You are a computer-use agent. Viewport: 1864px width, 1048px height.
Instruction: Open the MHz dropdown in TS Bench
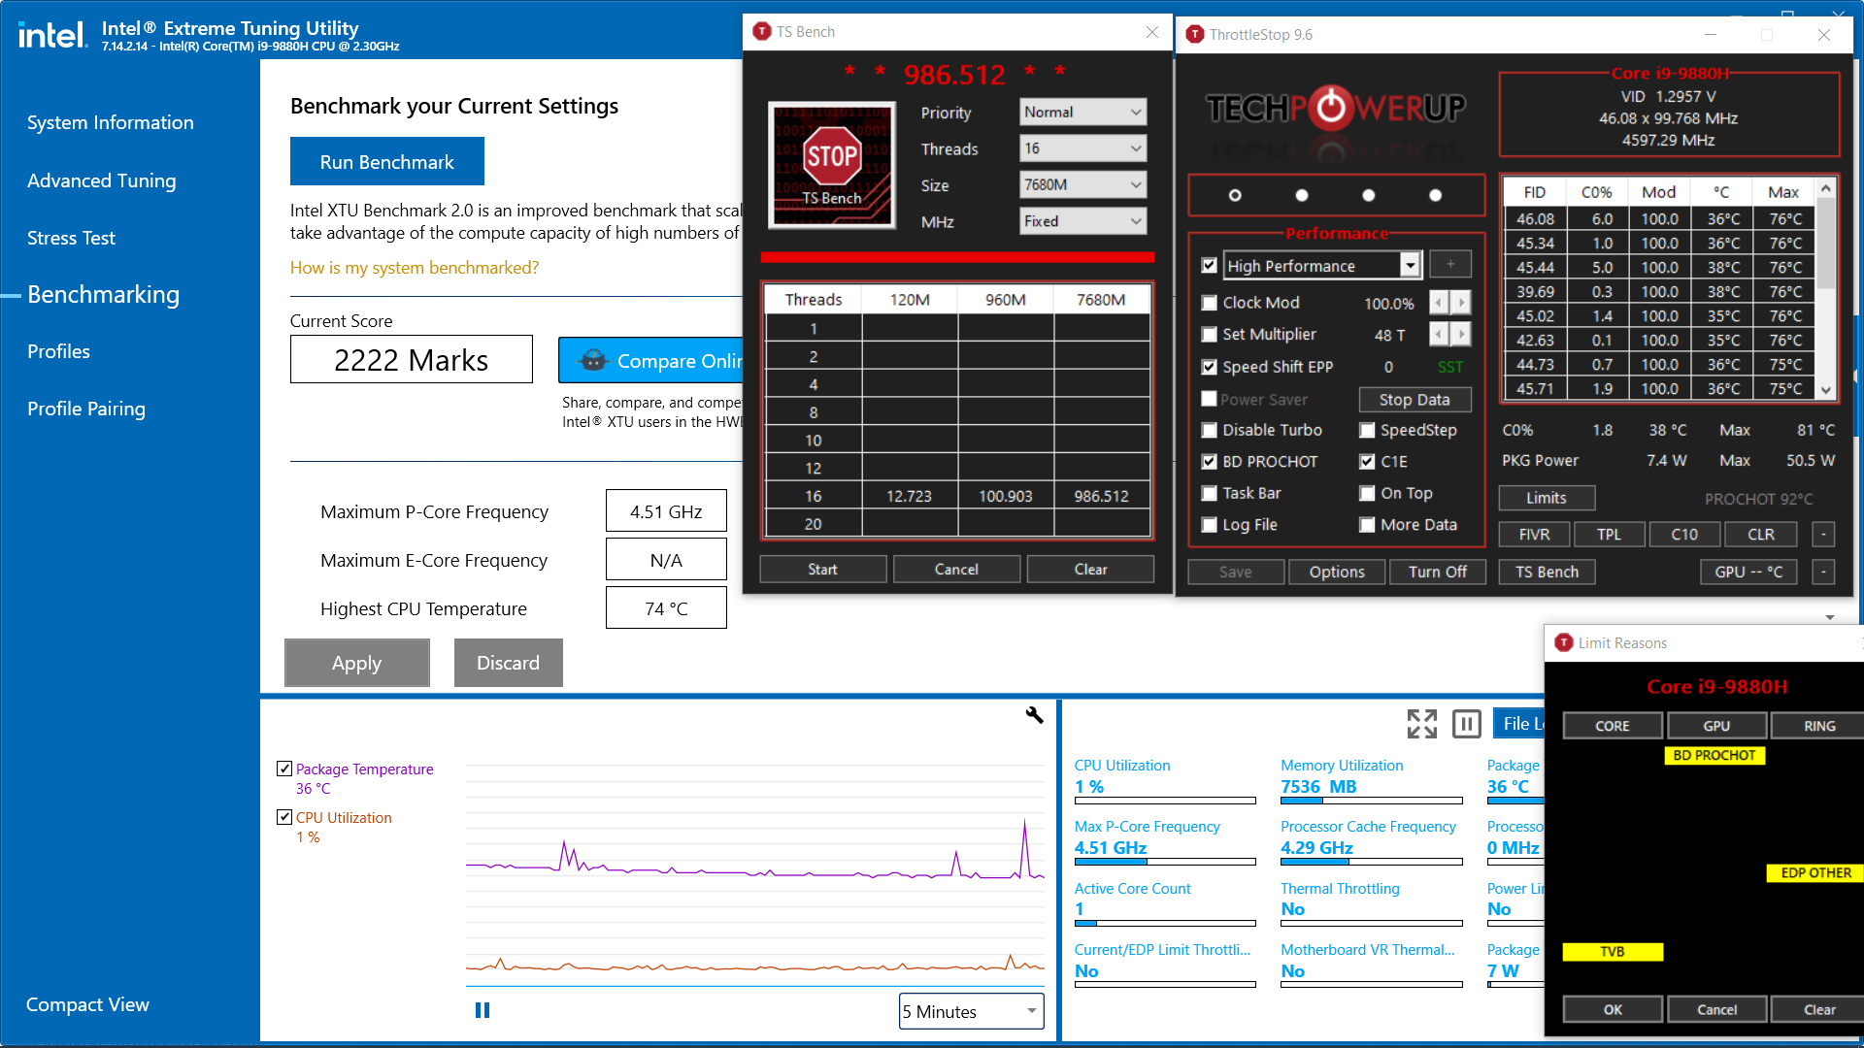click(1082, 221)
